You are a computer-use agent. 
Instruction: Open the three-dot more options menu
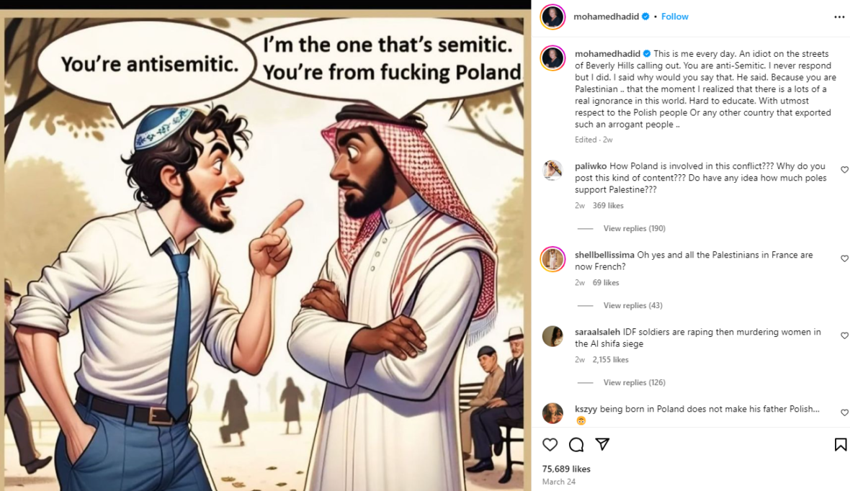click(839, 17)
